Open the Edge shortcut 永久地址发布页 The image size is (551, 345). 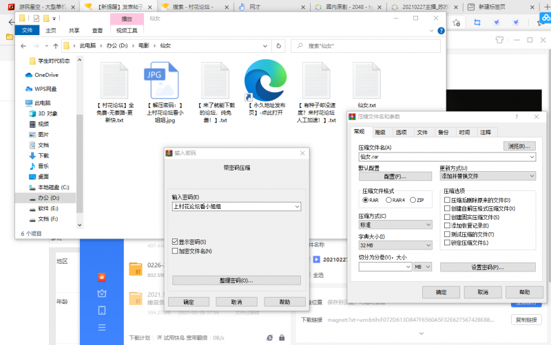(x=265, y=79)
